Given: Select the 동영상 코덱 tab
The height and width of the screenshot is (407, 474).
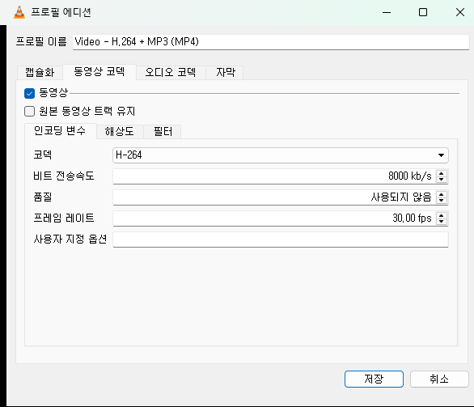Looking at the screenshot, I should tap(99, 72).
